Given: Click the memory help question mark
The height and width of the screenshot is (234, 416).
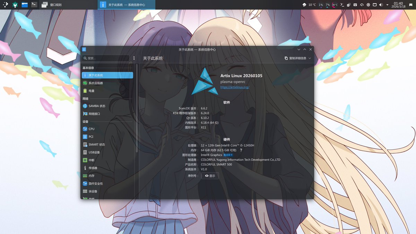Looking at the screenshot, I should (241, 150).
